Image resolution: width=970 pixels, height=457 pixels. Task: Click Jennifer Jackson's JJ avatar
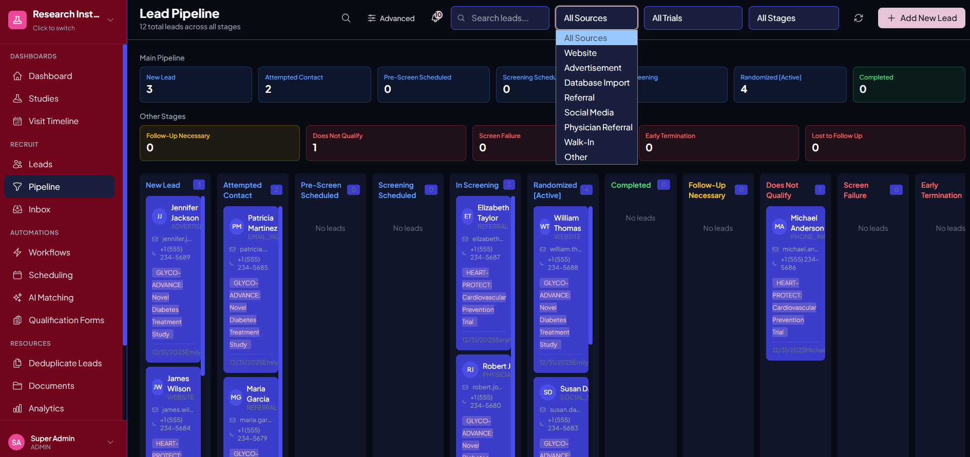159,216
